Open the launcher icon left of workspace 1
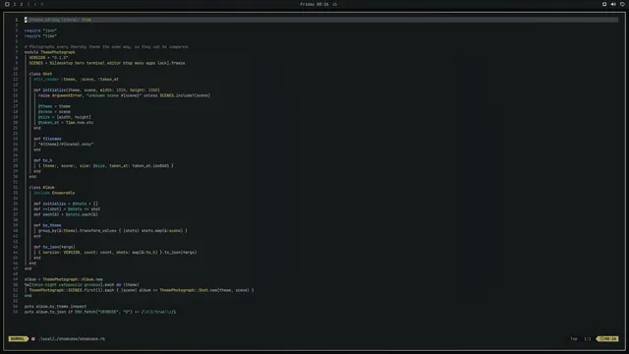629x354 pixels. coord(7,4)
